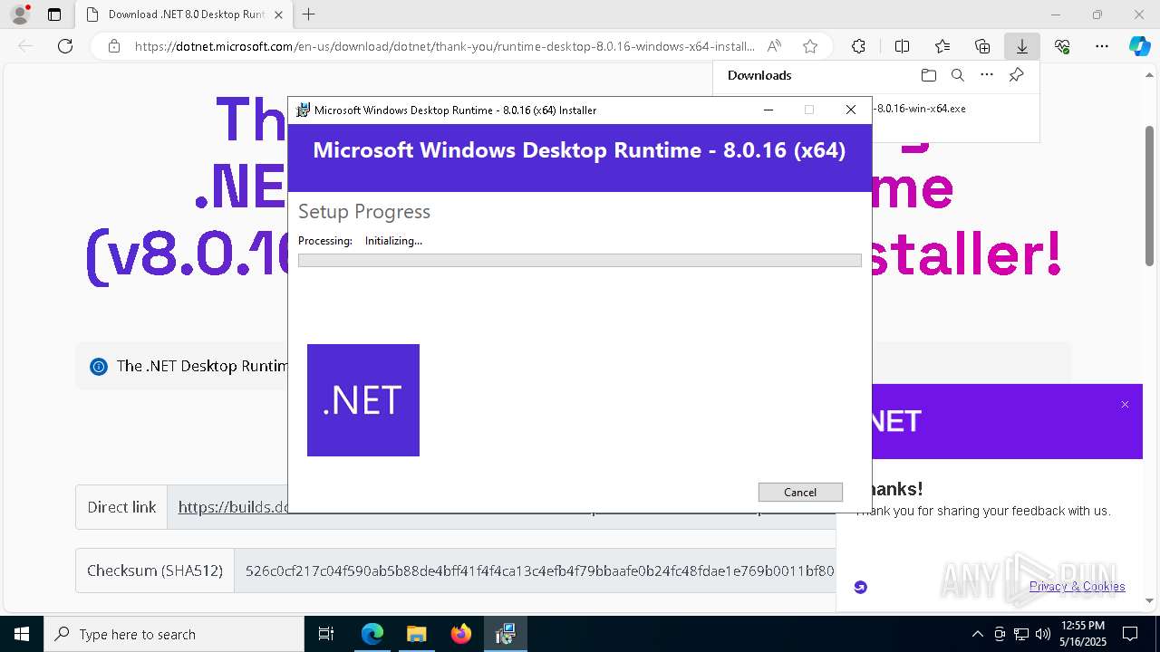The height and width of the screenshot is (652, 1160).
Task: Search downloads in Downloads panel
Action: pyautogui.click(x=957, y=75)
